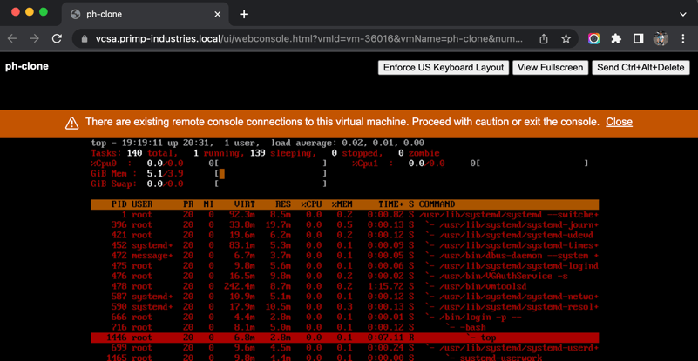Open the extensions puzzle icon

616,39
